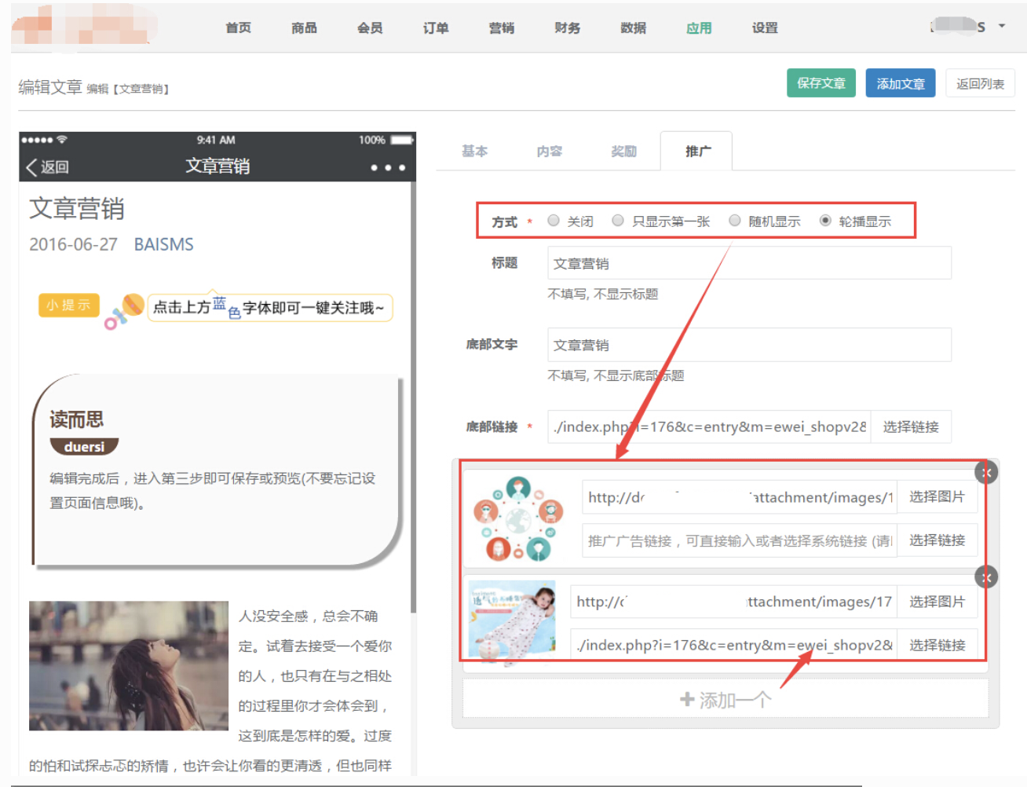
Task: Click the 添加一个 plus button
Action: tap(725, 699)
